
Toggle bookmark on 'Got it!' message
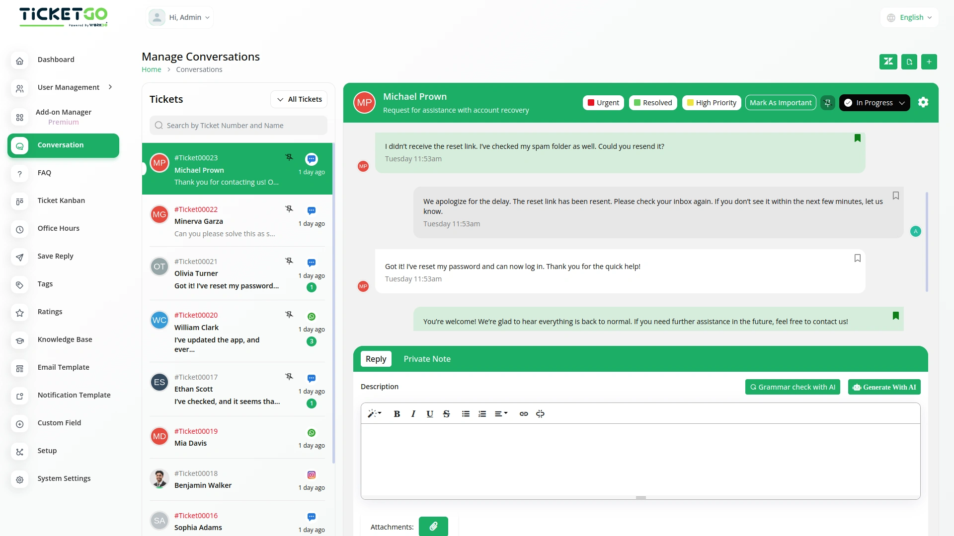(x=857, y=258)
